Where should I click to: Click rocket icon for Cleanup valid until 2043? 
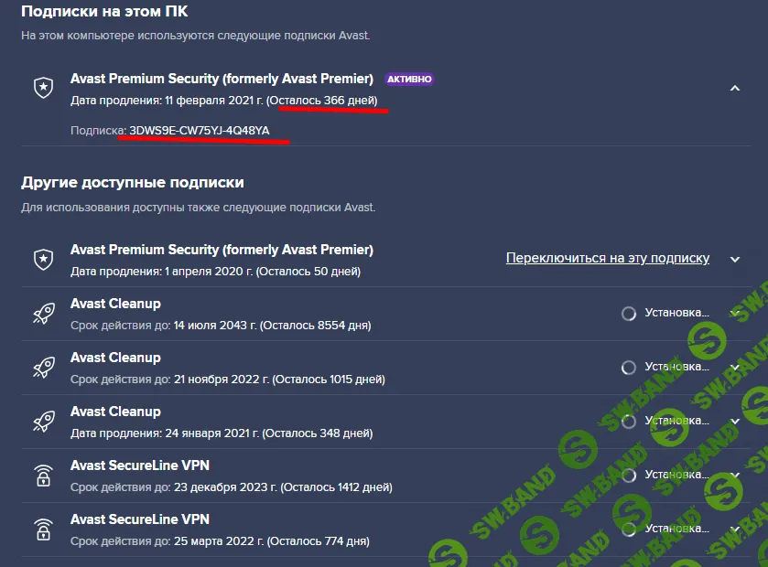[42, 314]
